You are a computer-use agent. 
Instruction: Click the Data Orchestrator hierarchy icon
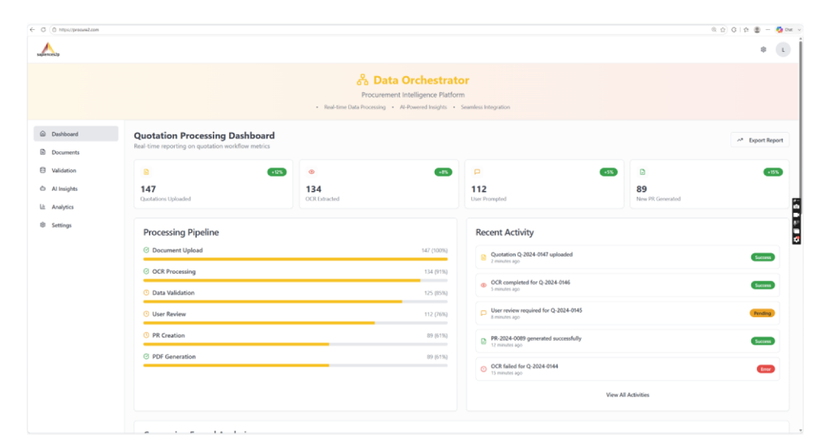[x=362, y=80]
